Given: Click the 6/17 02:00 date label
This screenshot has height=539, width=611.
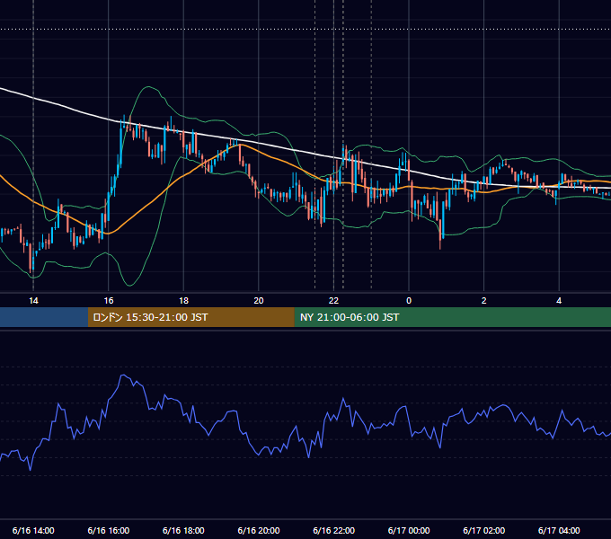Looking at the screenshot, I should tap(484, 530).
